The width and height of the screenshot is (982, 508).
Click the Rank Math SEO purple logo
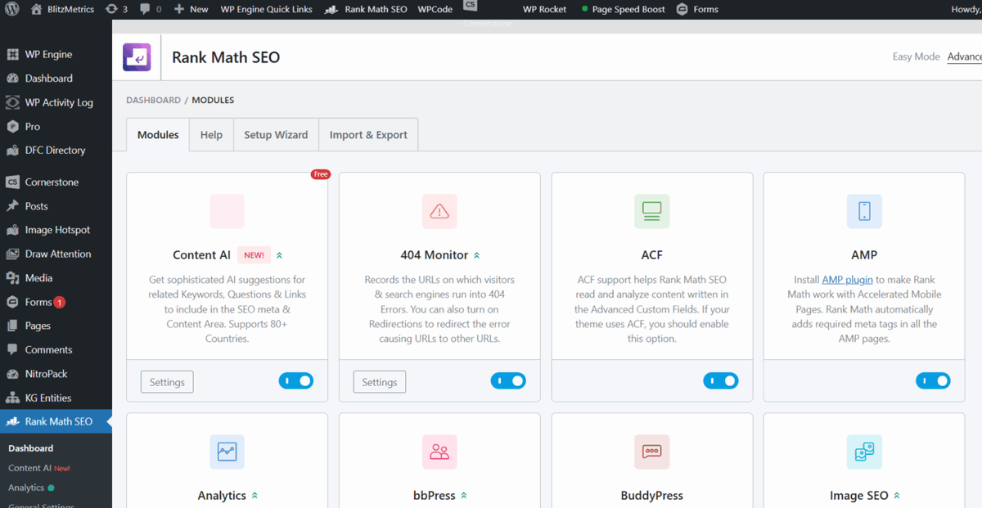(137, 57)
